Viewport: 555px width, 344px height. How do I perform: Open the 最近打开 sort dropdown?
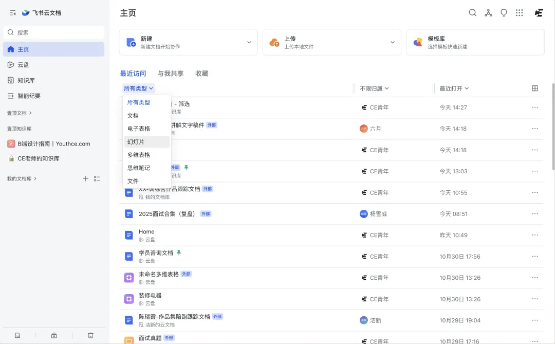454,88
